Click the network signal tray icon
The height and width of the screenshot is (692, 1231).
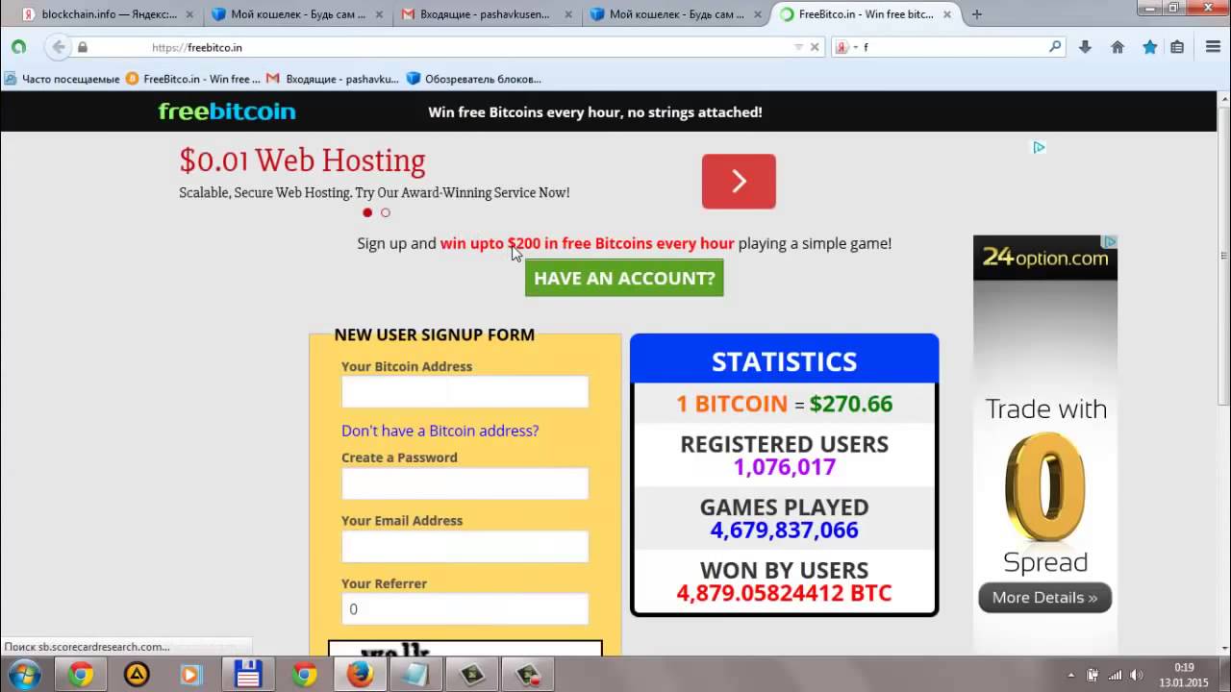click(1116, 675)
